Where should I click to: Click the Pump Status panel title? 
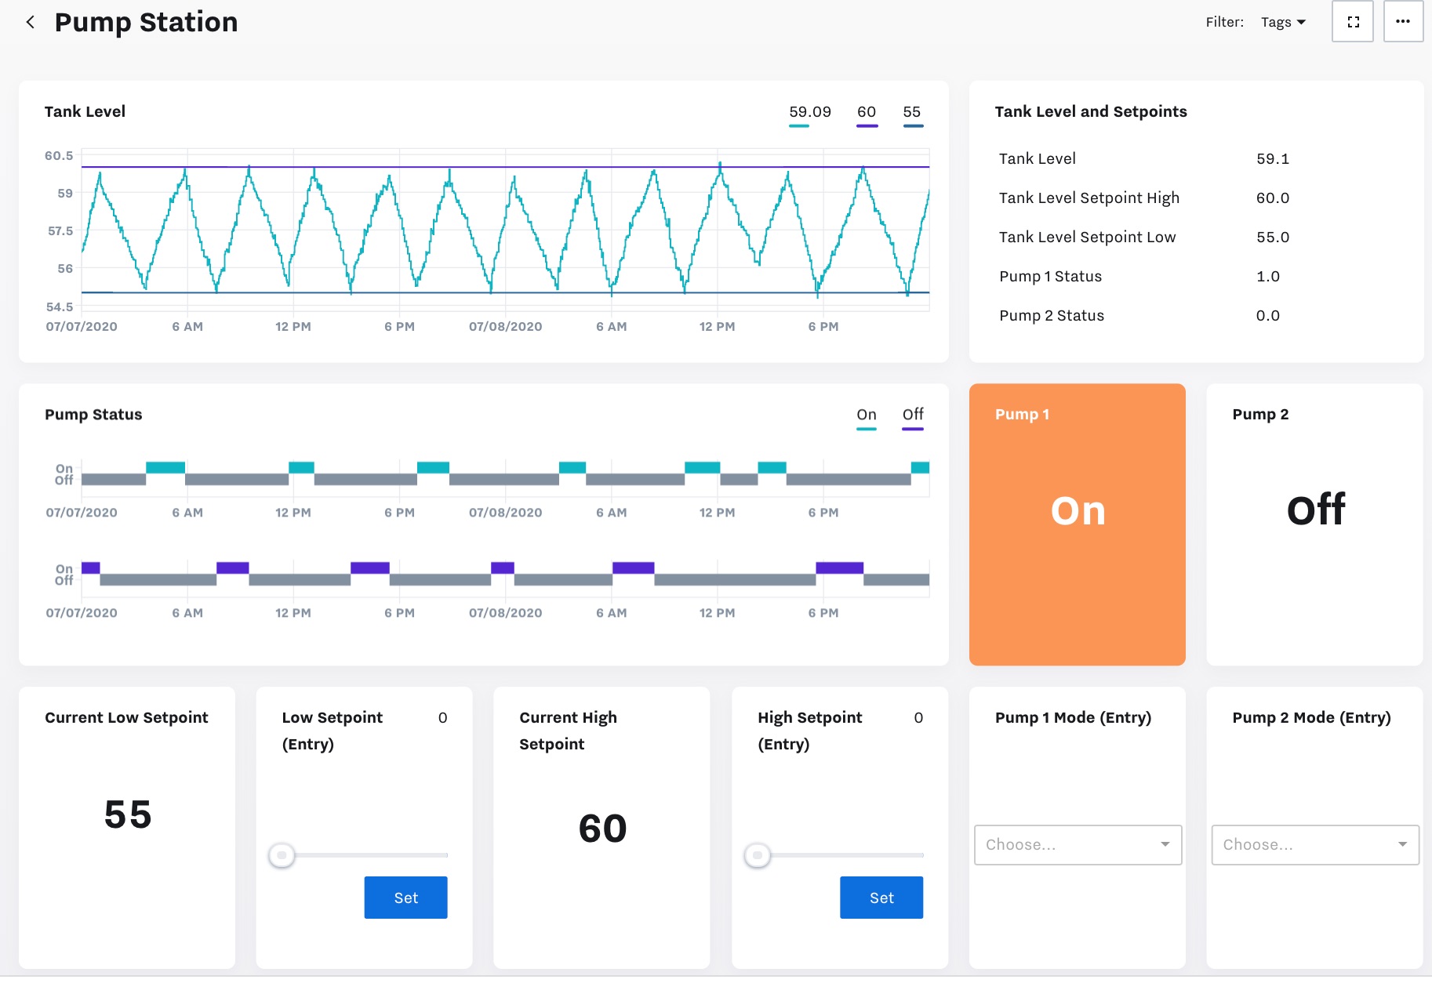click(93, 415)
